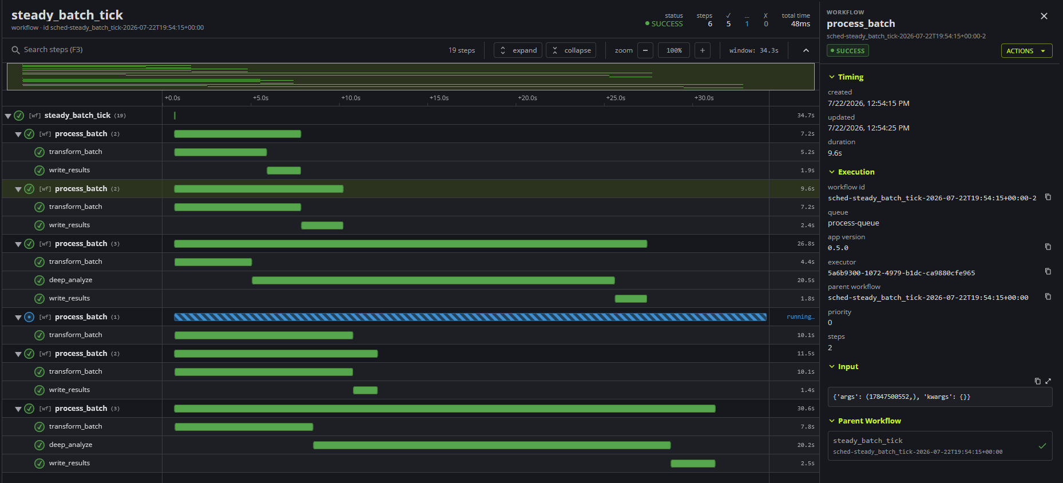Click the running status icon of process_batch
This screenshot has width=1063, height=483.
[29, 317]
